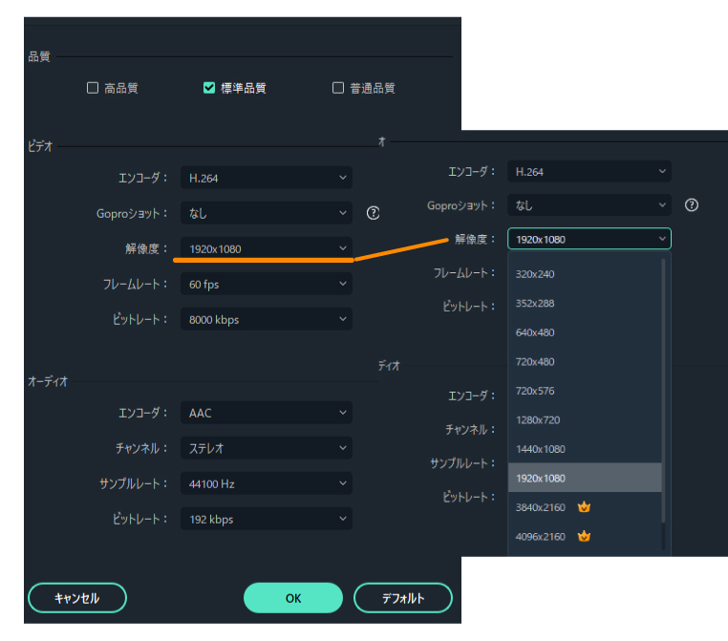This screenshot has width=728, height=641.
Task: Click the crown icon next to 3840x2160
Action: coord(584,507)
